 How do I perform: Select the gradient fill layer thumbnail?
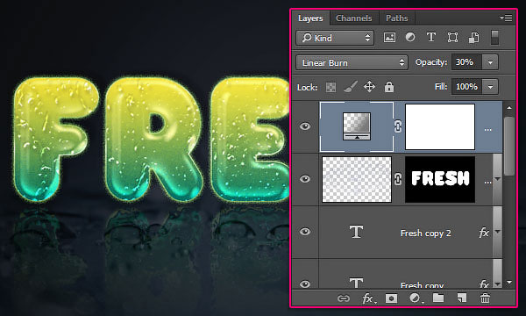point(357,126)
